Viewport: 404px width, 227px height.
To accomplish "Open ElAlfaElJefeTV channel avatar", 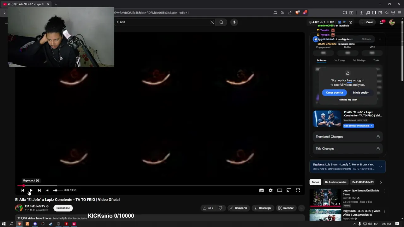I will (x=19, y=208).
